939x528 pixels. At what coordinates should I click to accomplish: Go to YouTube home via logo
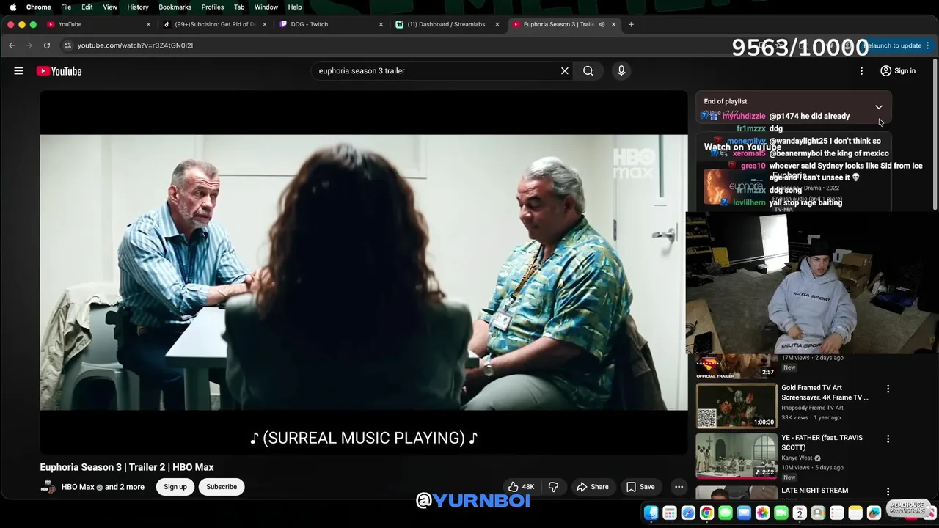[59, 71]
